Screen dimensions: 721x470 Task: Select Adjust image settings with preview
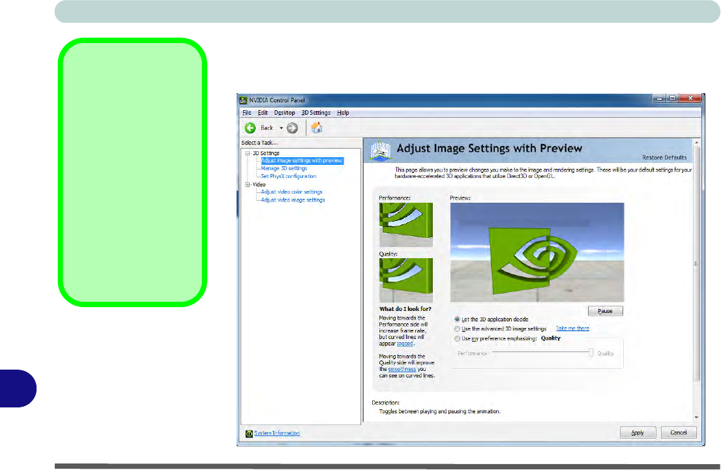point(302,160)
